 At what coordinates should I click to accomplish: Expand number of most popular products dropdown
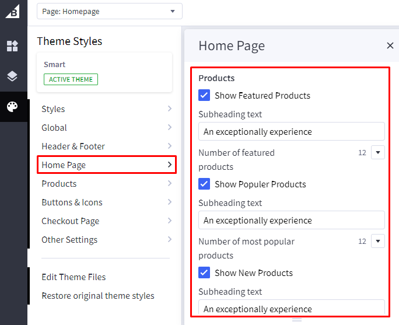pos(378,242)
